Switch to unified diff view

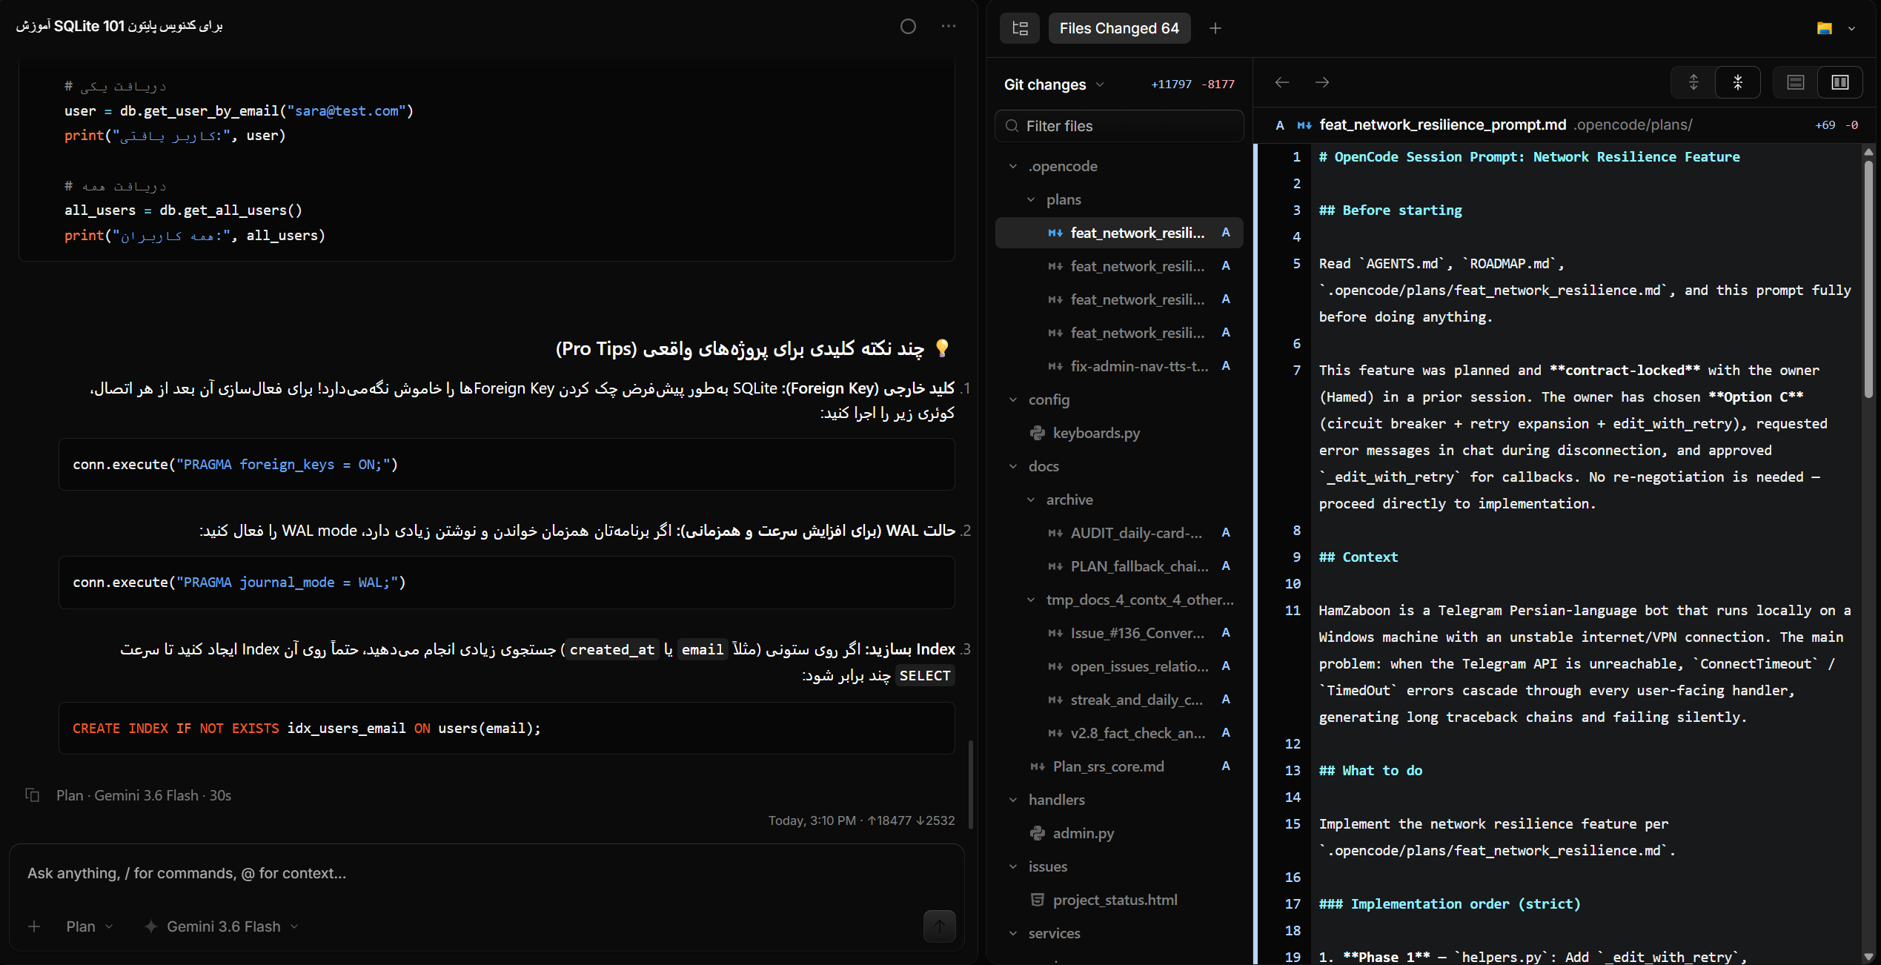click(1796, 82)
